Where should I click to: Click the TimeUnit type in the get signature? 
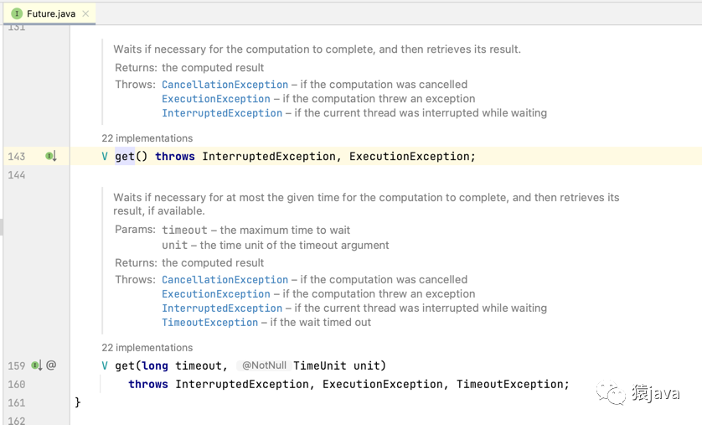click(320, 365)
